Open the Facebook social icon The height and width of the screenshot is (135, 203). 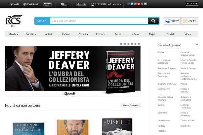129,4
